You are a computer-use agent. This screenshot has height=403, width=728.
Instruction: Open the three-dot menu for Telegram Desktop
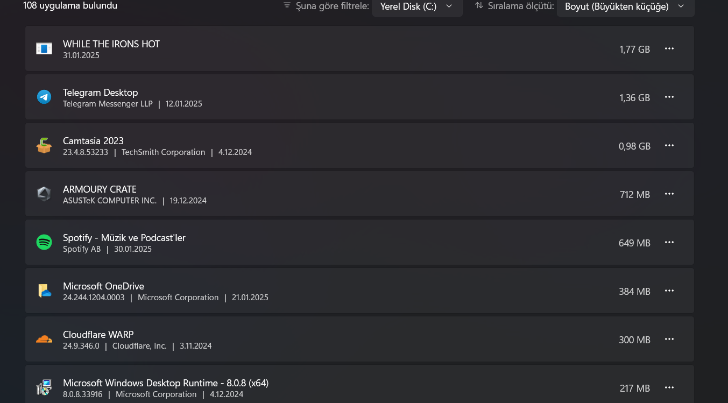pyautogui.click(x=669, y=97)
